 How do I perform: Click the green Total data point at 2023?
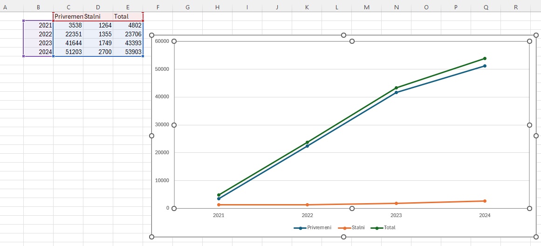pyautogui.click(x=396, y=88)
